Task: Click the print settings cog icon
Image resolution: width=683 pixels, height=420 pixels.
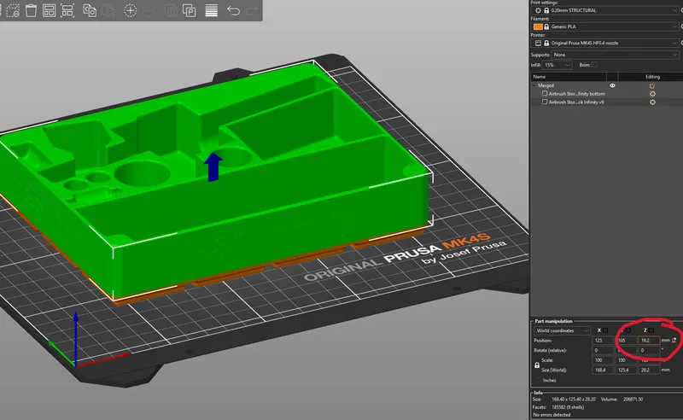Action: pyautogui.click(x=538, y=10)
